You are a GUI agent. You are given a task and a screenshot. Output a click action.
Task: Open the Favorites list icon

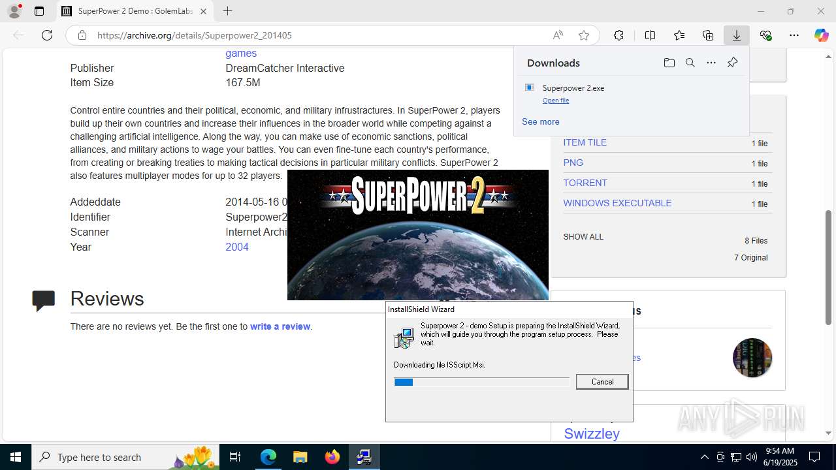pyautogui.click(x=679, y=35)
